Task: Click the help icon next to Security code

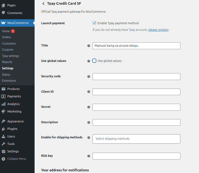Action: (x=89, y=76)
